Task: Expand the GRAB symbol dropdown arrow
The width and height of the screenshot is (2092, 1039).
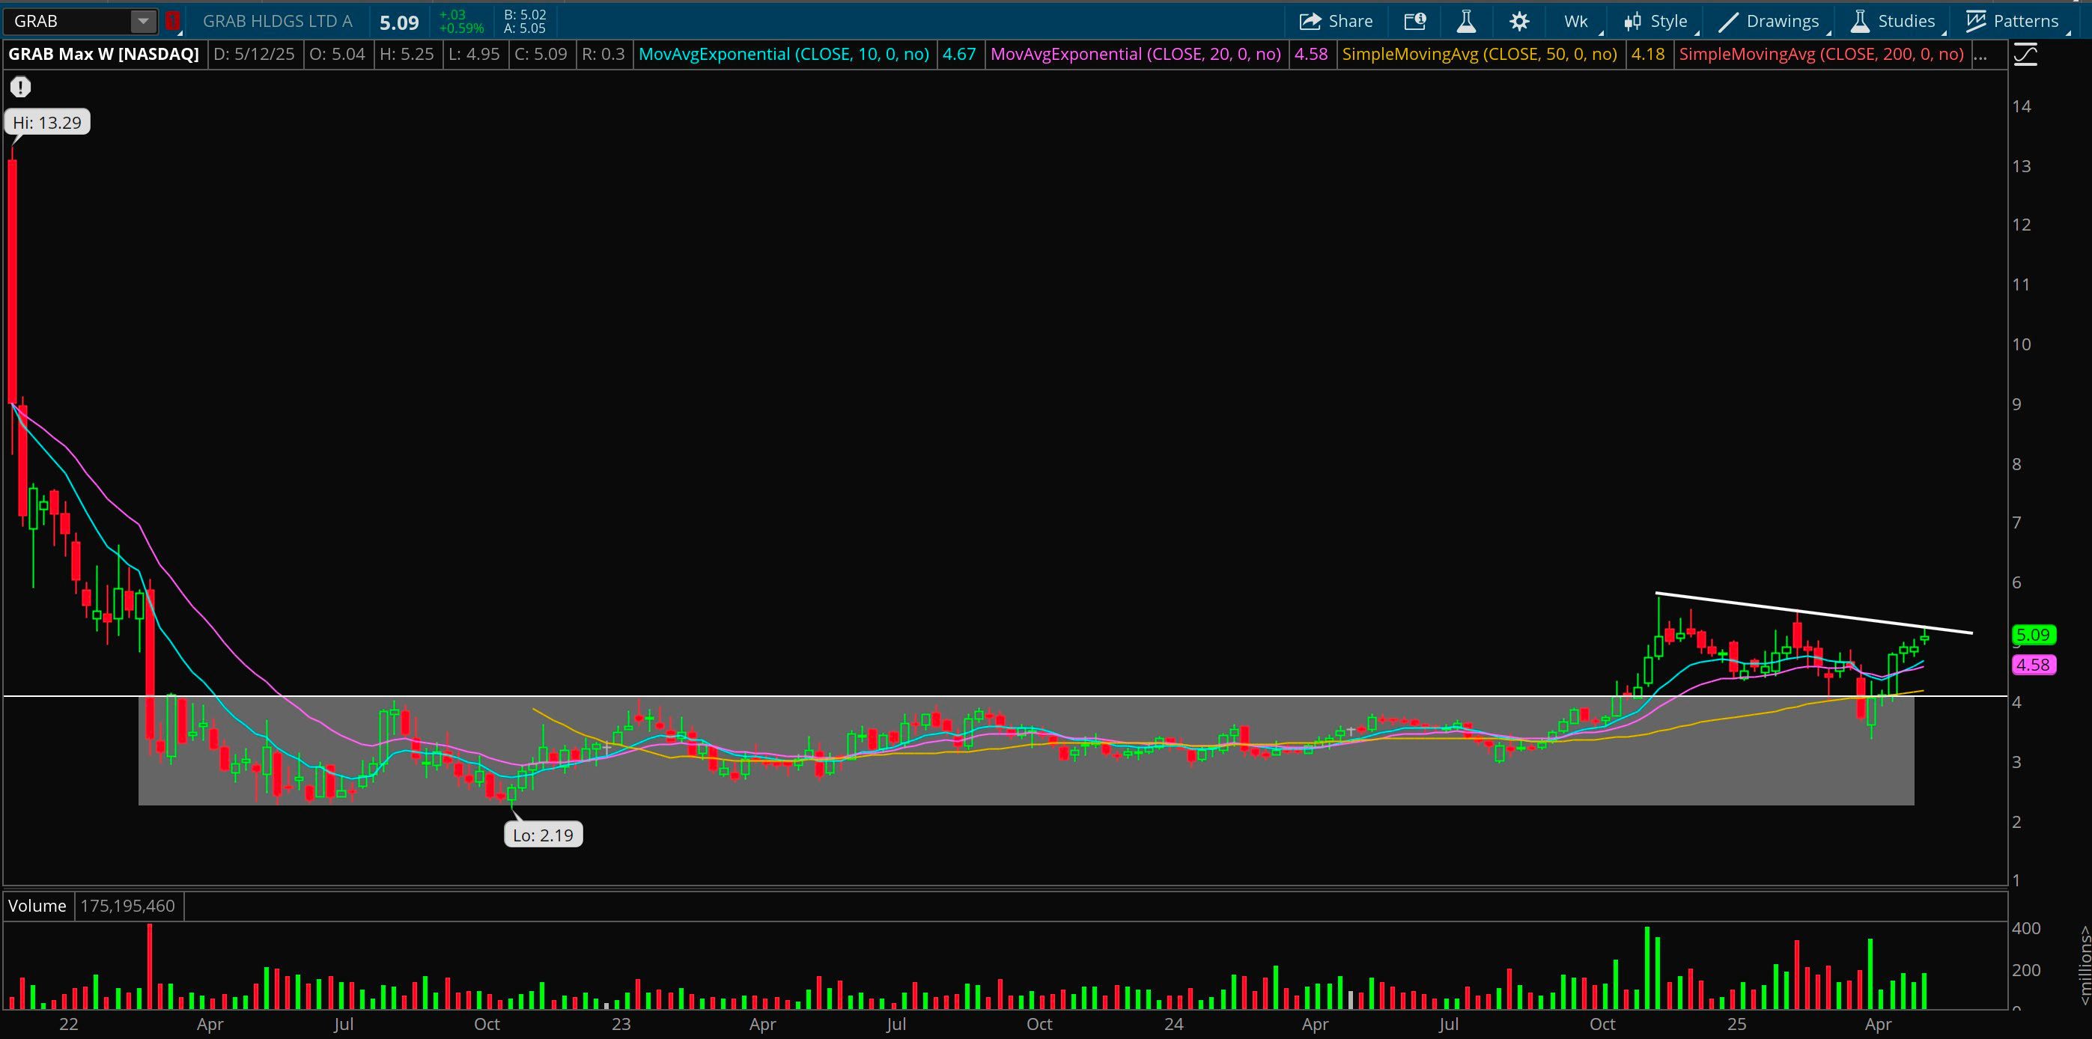Action: (x=143, y=21)
